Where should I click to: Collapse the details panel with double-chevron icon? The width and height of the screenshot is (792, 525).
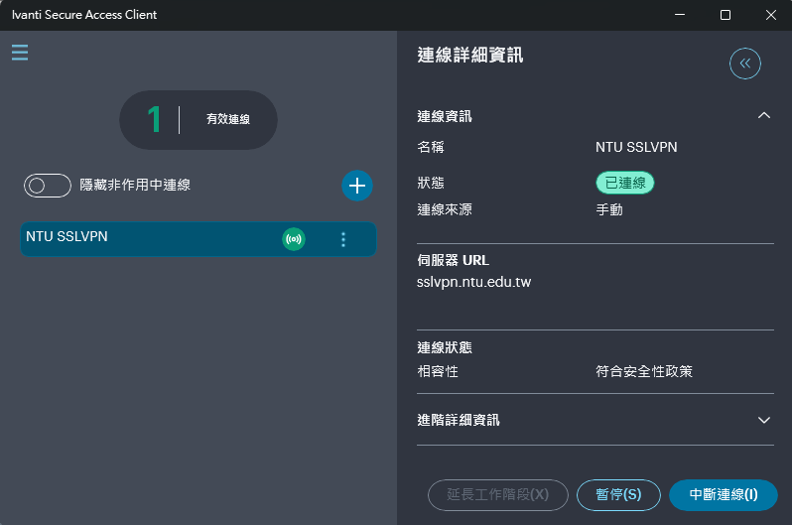click(744, 64)
